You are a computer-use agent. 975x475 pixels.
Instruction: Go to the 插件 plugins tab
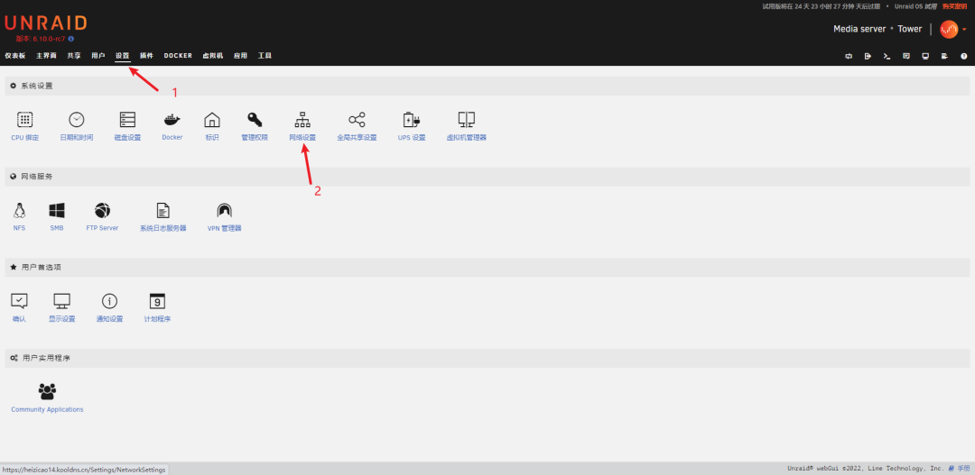tap(147, 55)
